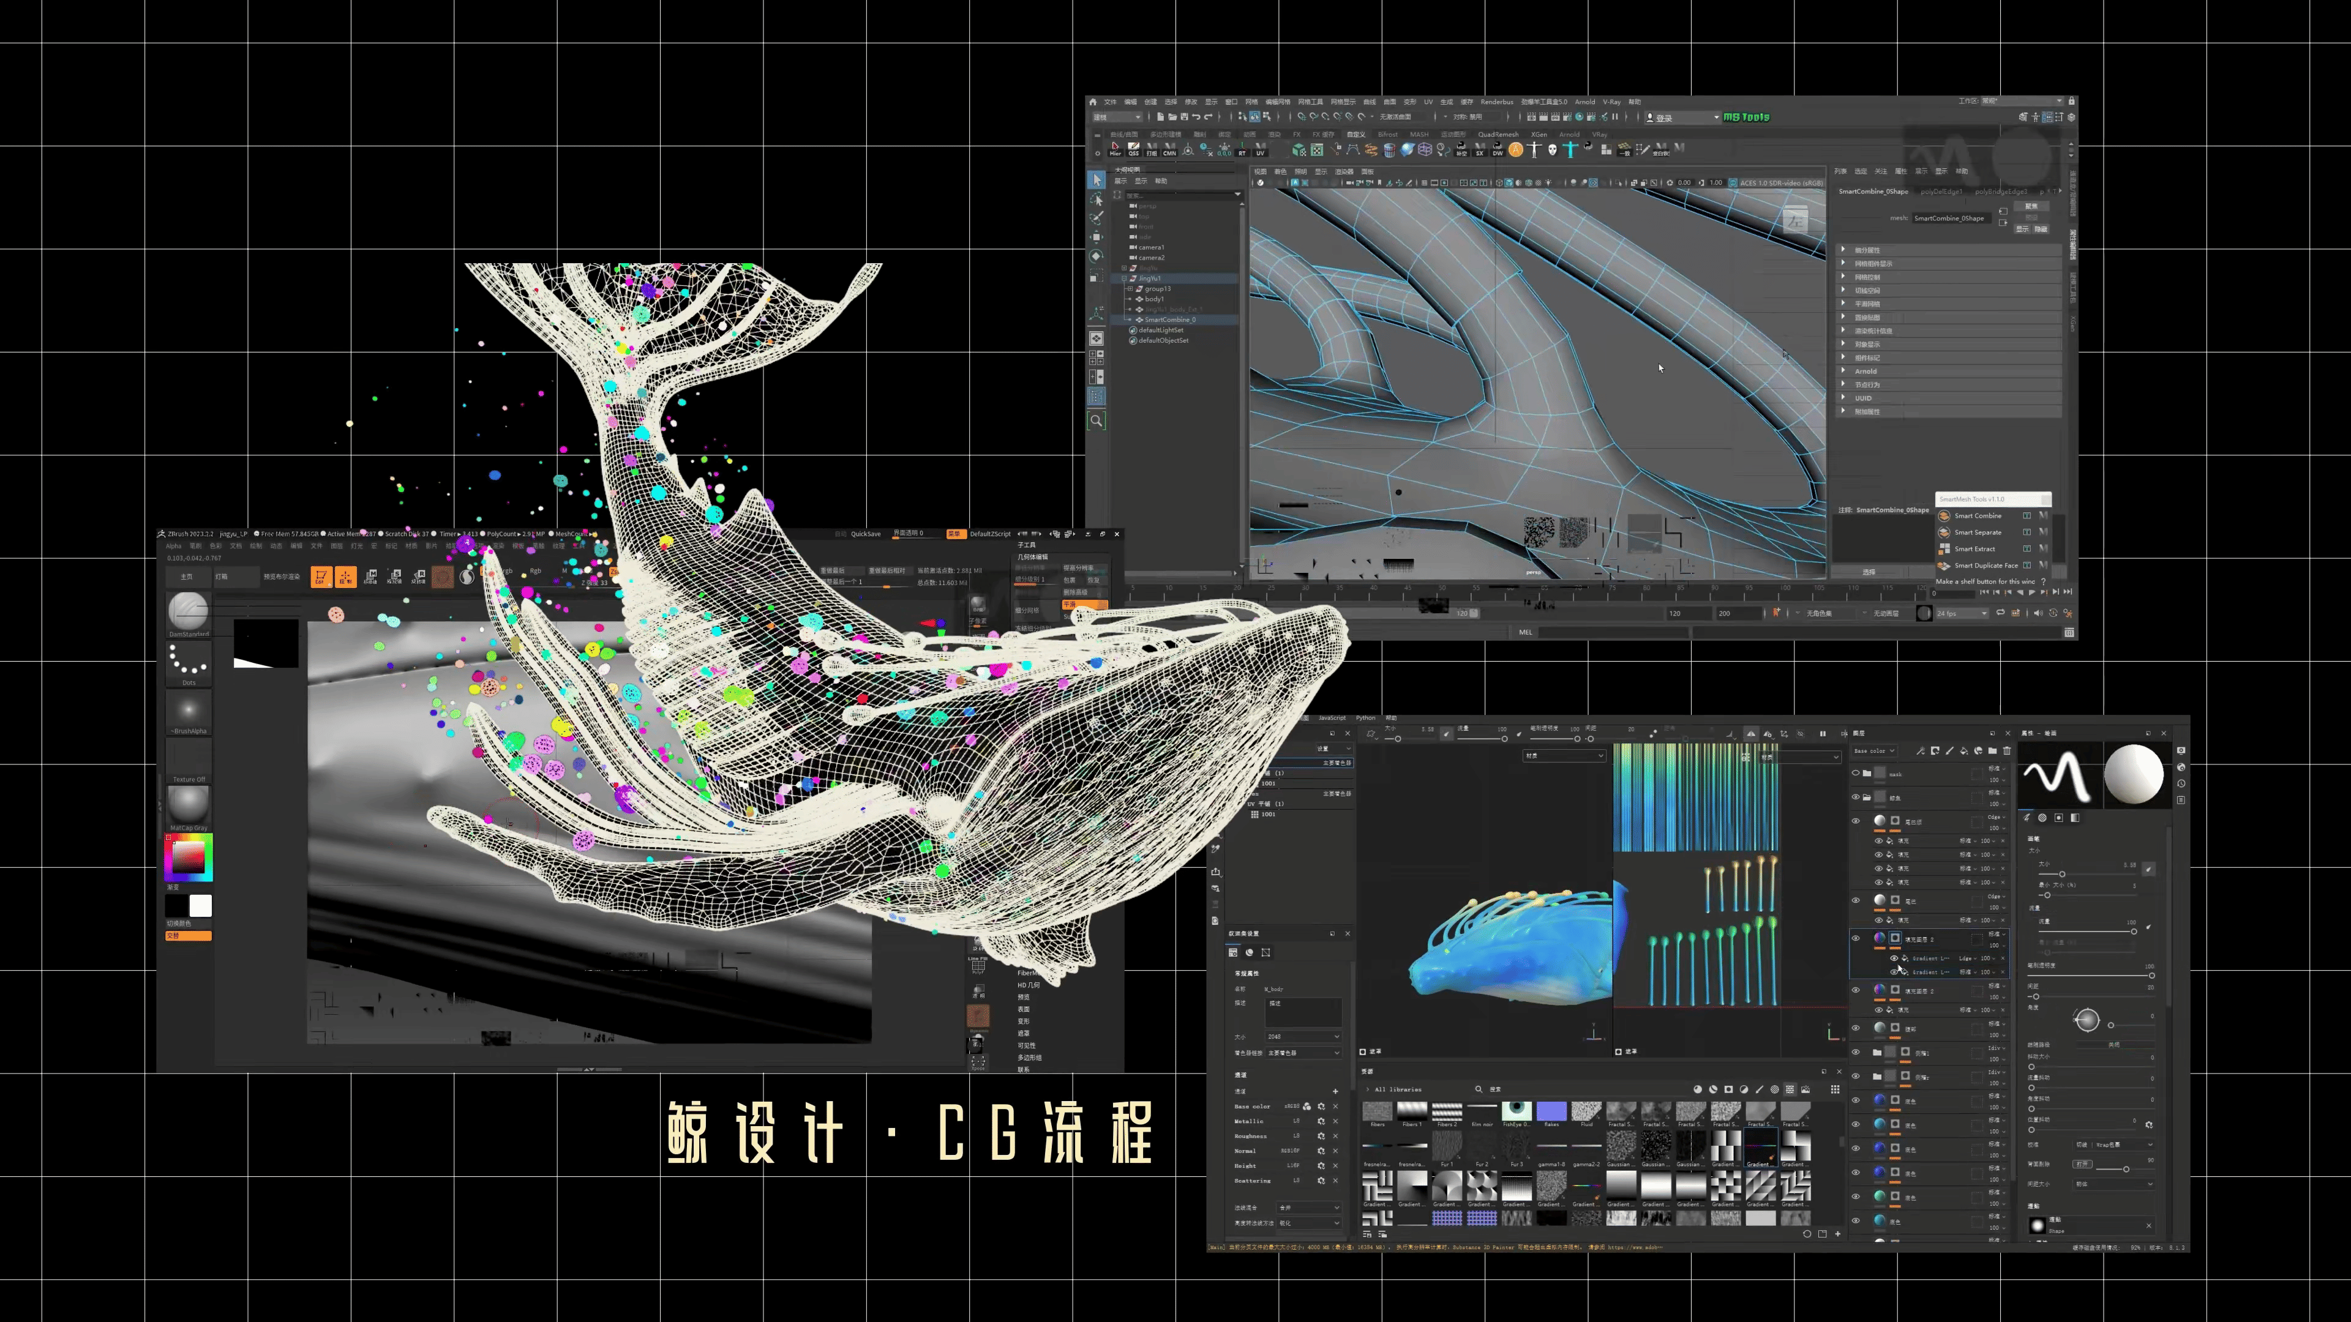Open the Arnold menu in Maya's menu bar
This screenshot has height=1322, width=2351.
(x=1584, y=101)
